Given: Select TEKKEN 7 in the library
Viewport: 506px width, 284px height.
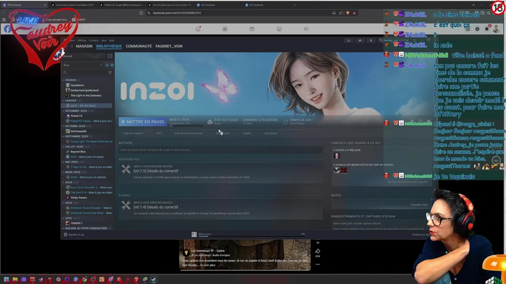Looking at the screenshot, I should tap(76, 223).
